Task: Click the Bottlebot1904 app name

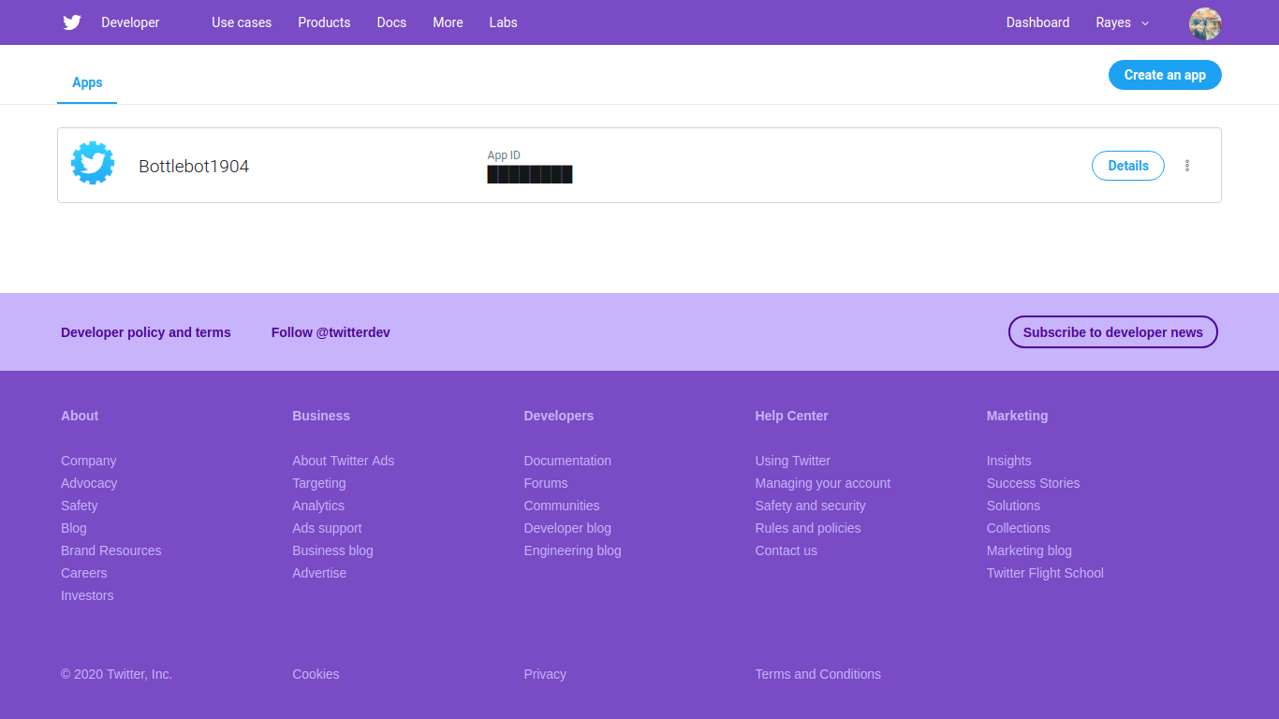Action: [194, 167]
